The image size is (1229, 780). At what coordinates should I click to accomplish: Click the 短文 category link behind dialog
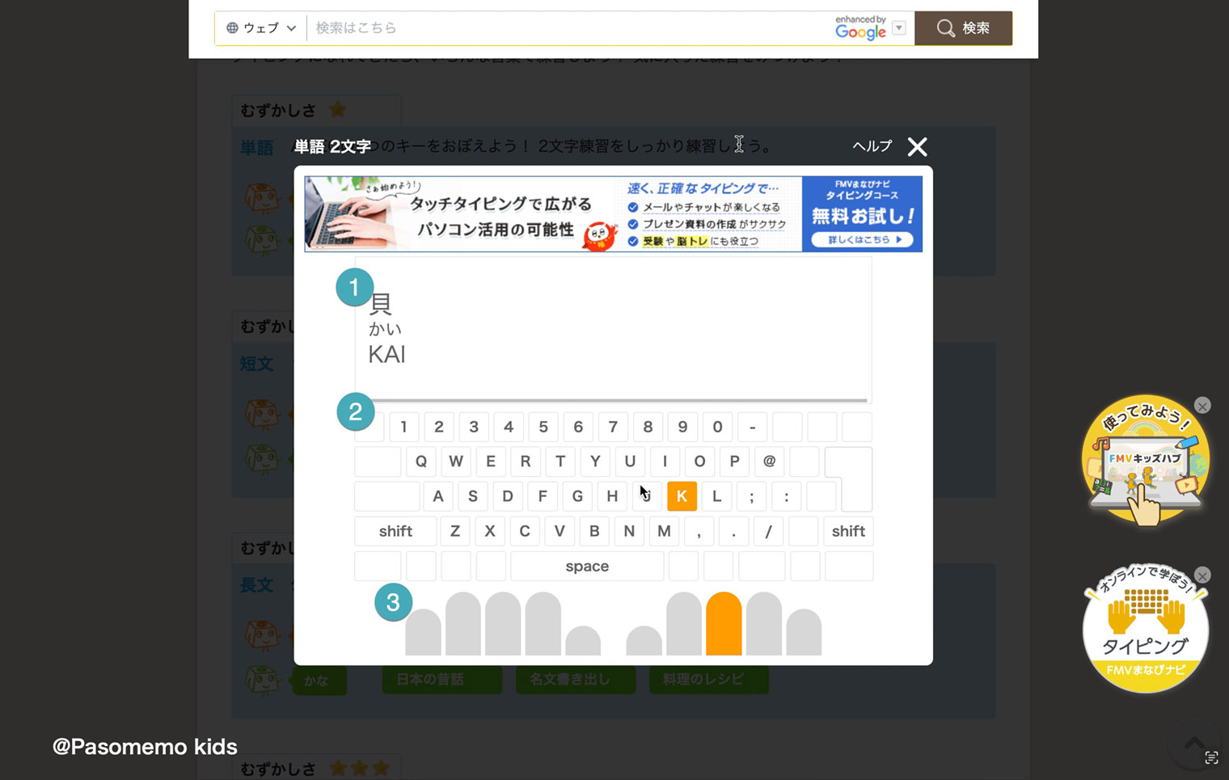[x=257, y=364]
